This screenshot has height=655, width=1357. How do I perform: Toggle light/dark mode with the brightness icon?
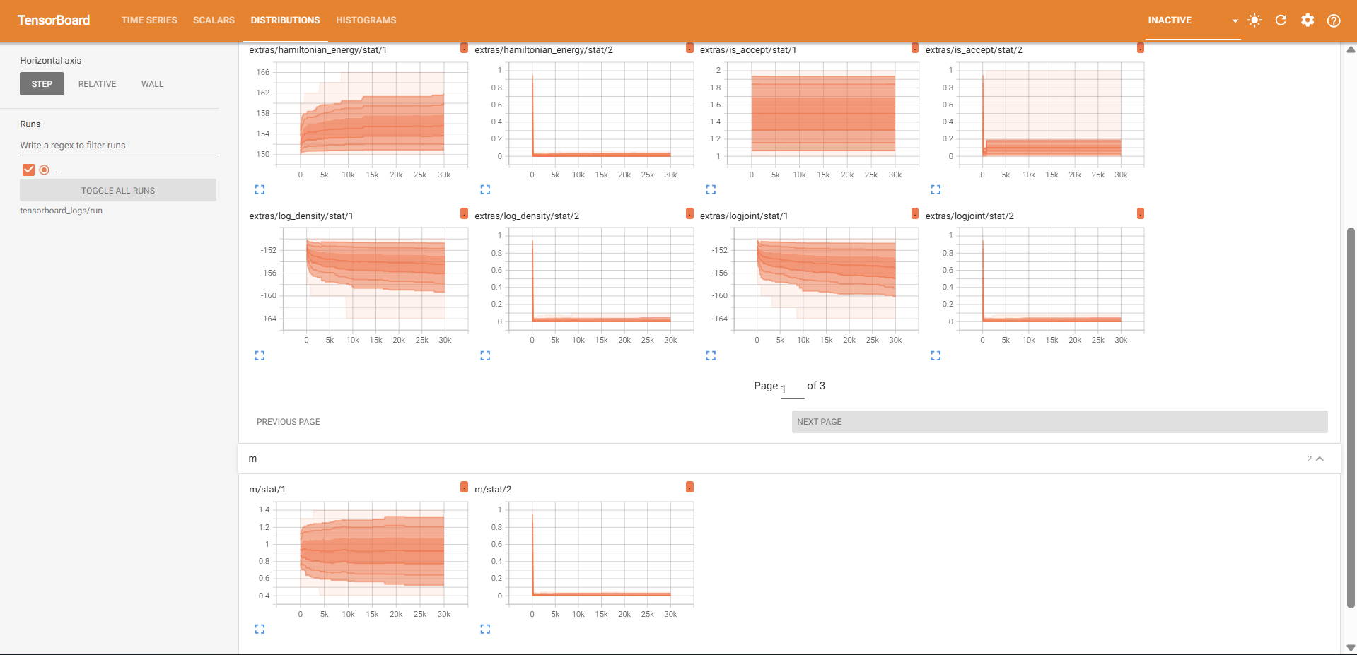coord(1254,20)
